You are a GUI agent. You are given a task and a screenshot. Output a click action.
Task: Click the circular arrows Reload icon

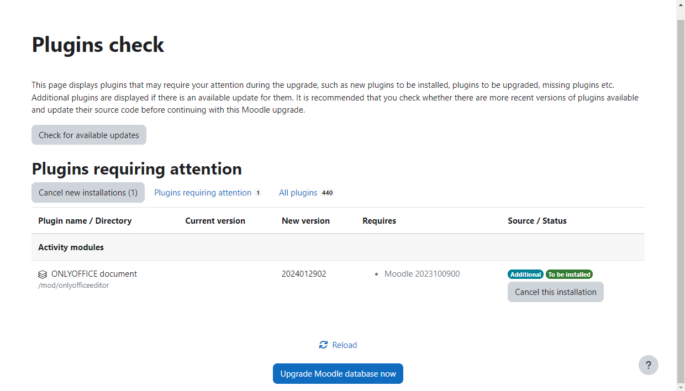tap(324, 345)
